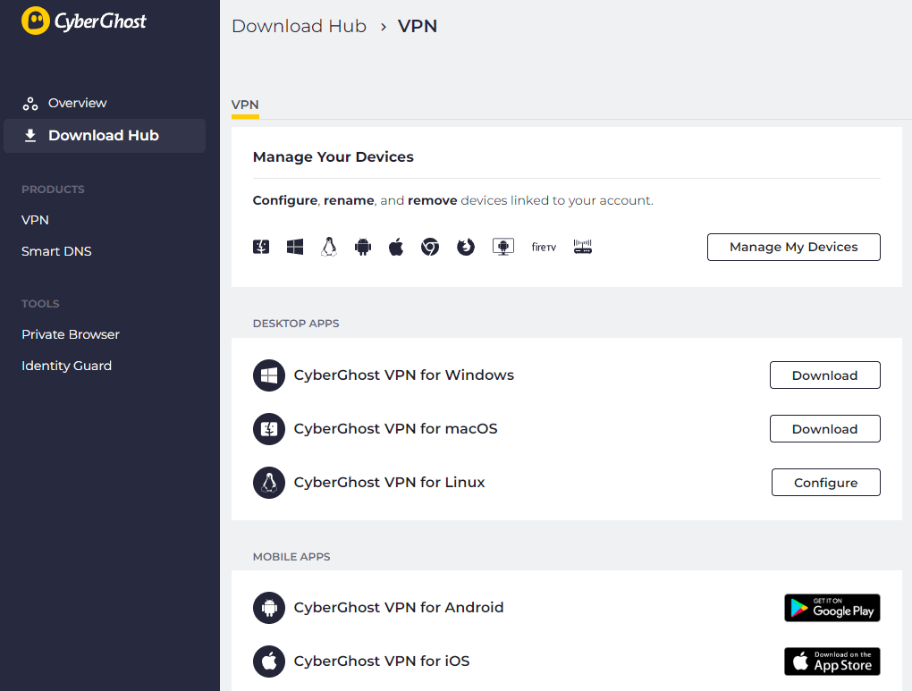Click the Windows logo in device row
The height and width of the screenshot is (691, 912).
point(295,247)
